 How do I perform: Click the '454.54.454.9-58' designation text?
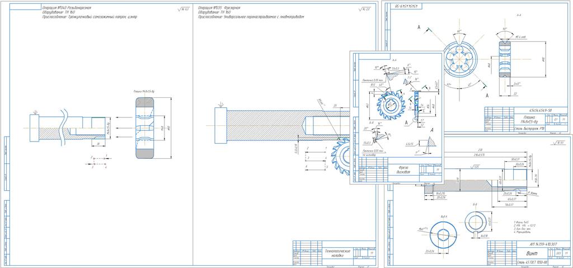541,110
